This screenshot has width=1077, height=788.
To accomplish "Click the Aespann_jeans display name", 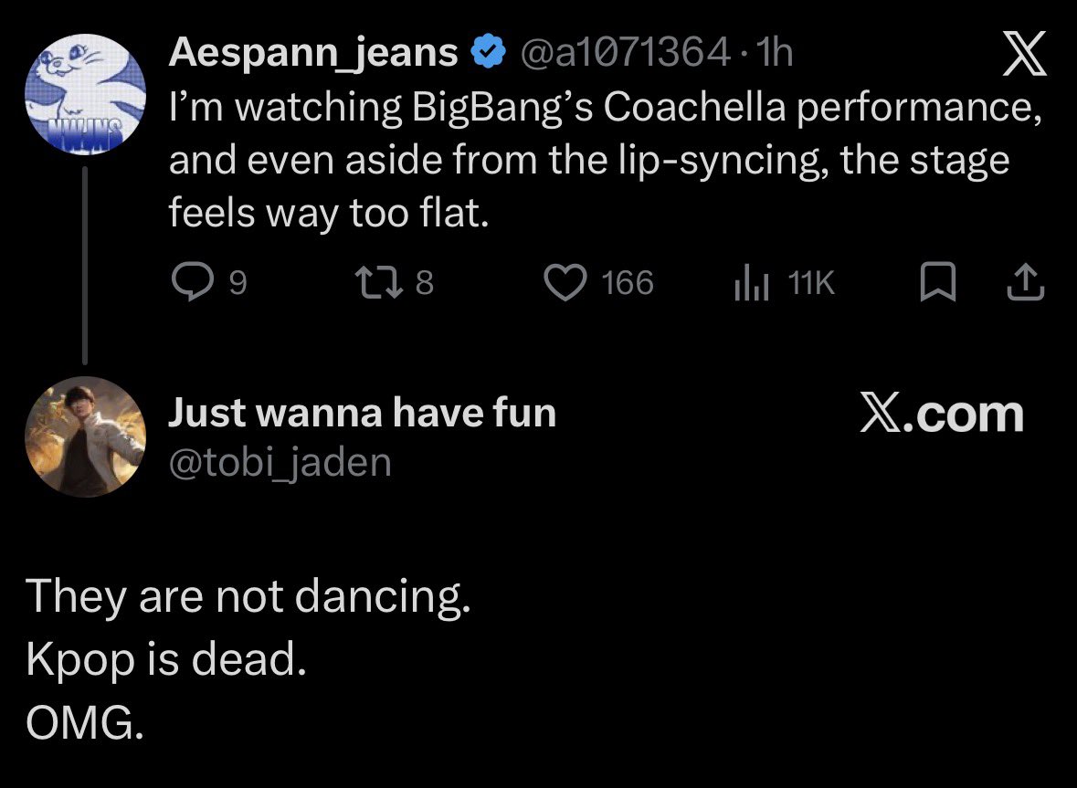I will pos(313,55).
